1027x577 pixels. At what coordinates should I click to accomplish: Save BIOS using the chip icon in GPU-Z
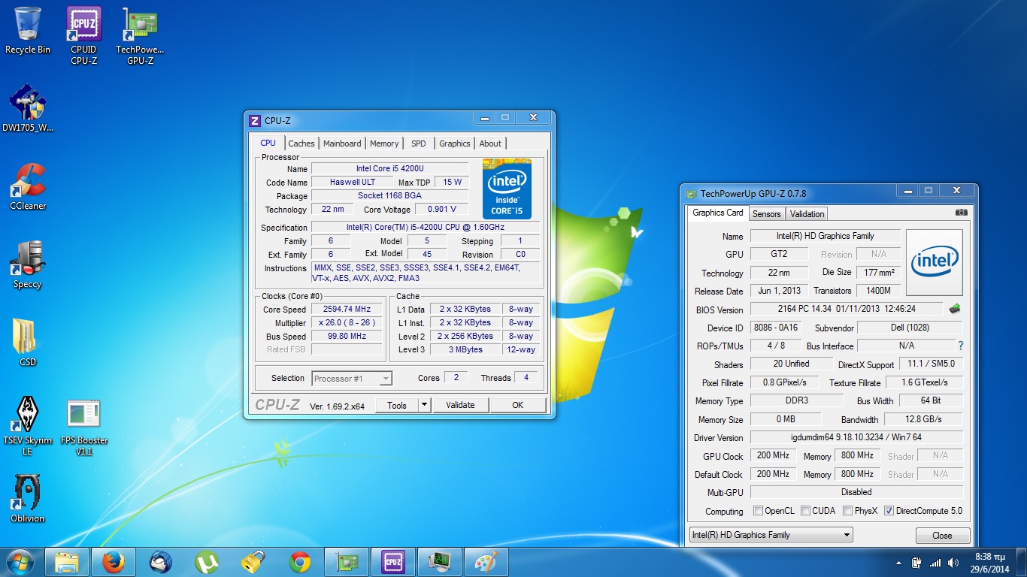click(955, 309)
